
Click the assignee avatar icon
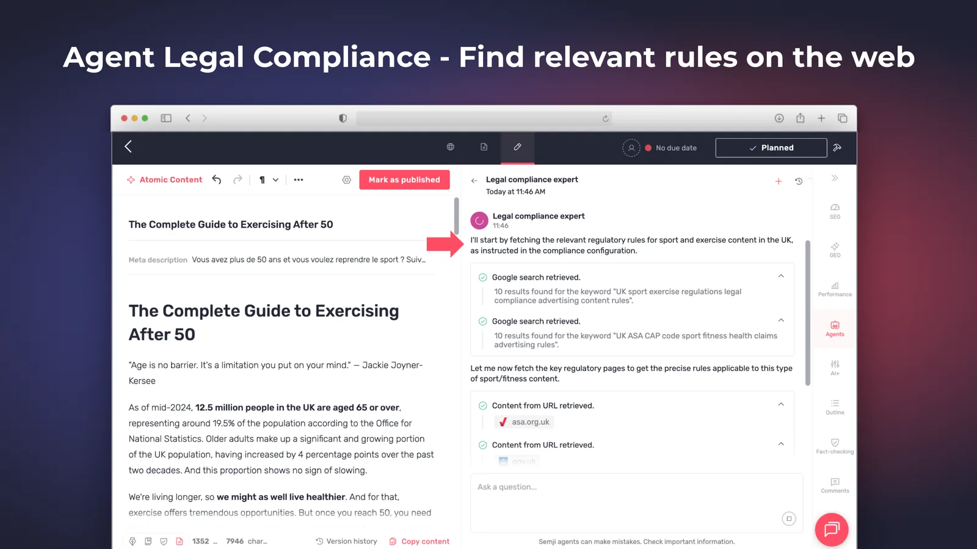click(x=631, y=148)
